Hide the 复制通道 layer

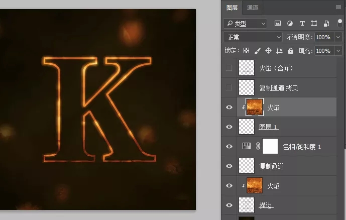pyautogui.click(x=229, y=166)
